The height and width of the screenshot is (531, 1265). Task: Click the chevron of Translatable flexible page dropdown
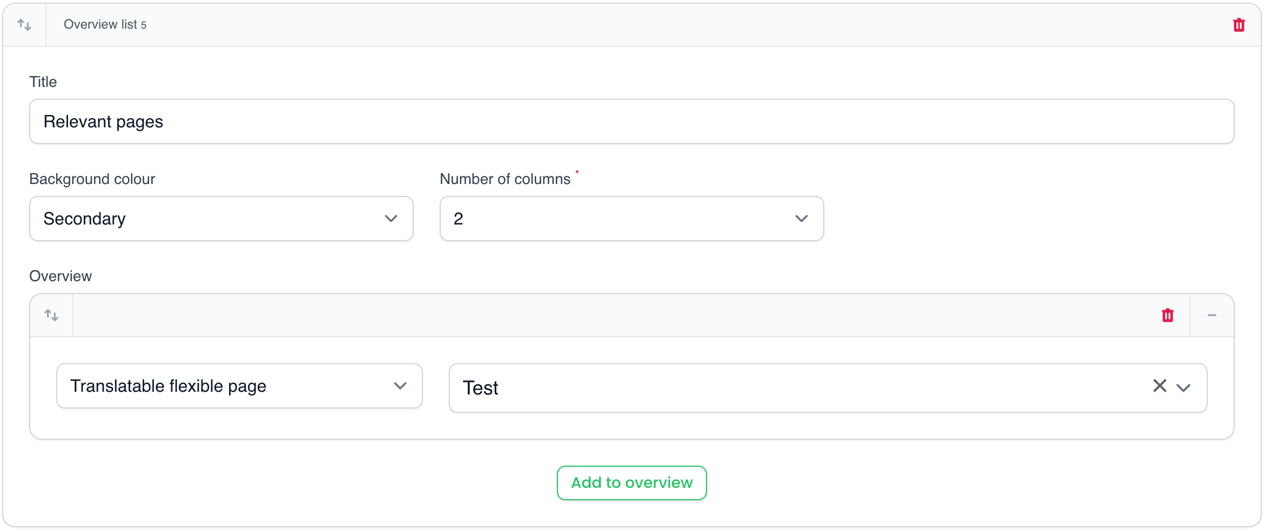(x=400, y=386)
